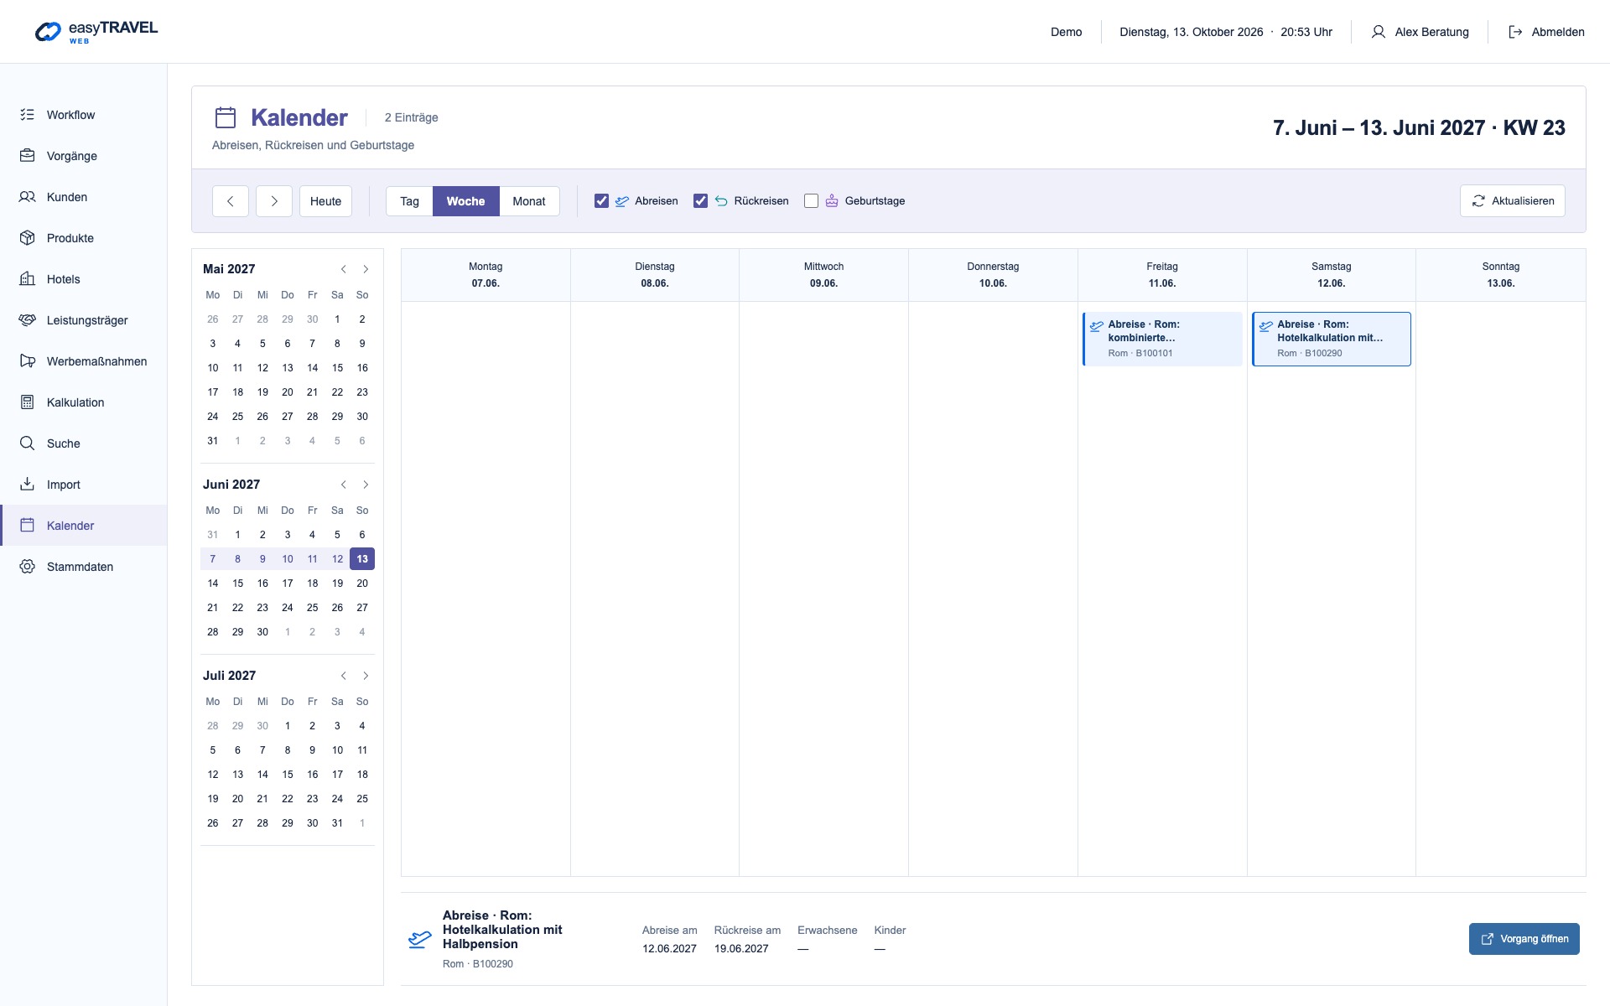Click the Kalender sidebar icon
Image resolution: width=1610 pixels, height=1006 pixels.
(28, 526)
